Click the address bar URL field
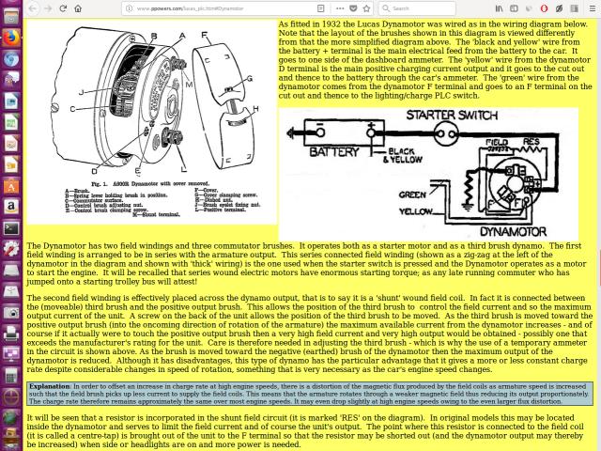This screenshot has width=601, height=451. [216, 8]
